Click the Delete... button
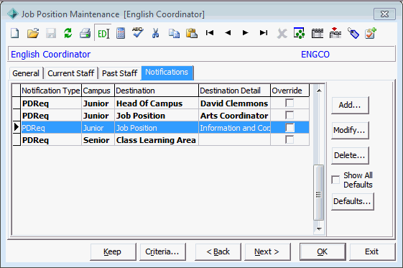Image resolution: width=403 pixels, height=268 pixels. [x=350, y=155]
